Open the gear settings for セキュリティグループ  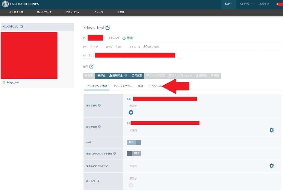tap(271, 166)
